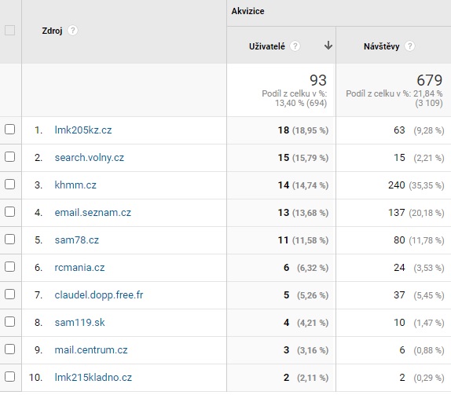
Task: Sort by the Návštěvy column header
Action: (x=381, y=46)
